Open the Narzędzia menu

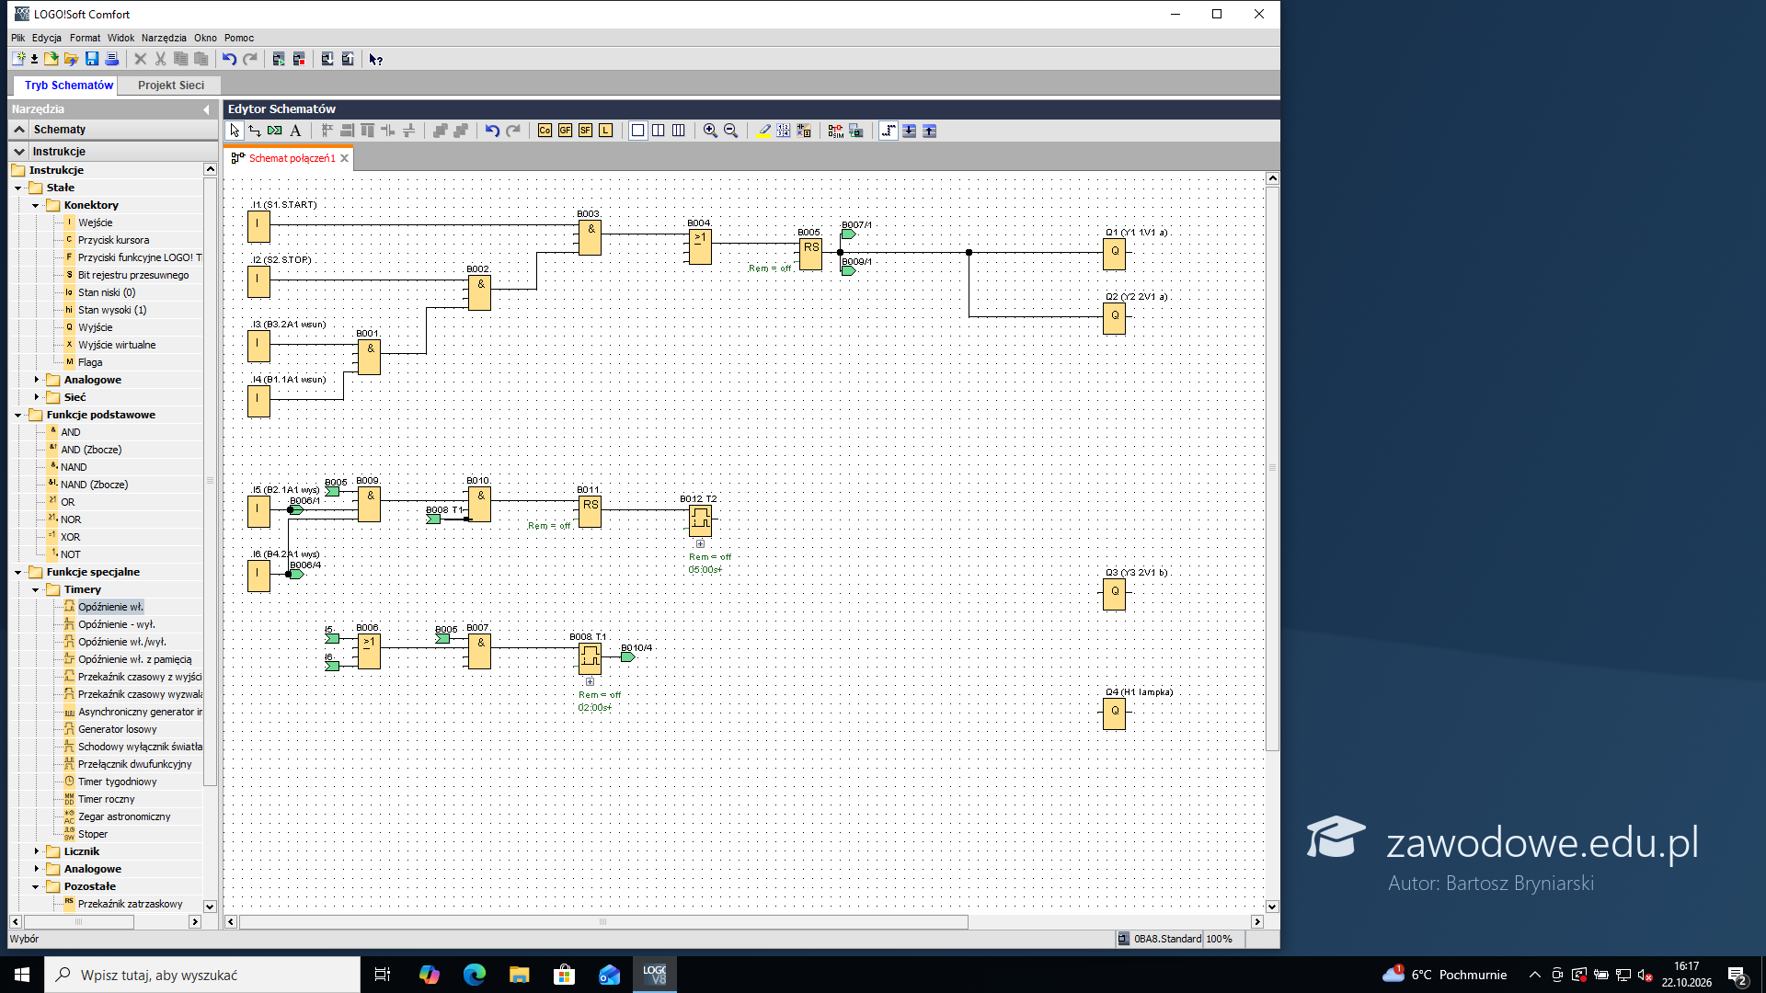click(x=164, y=38)
